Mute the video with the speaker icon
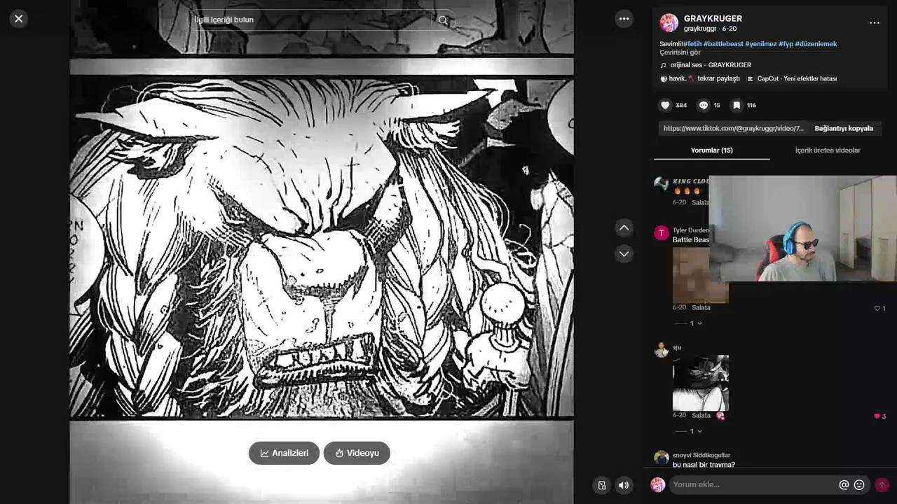Viewport: 897px width, 504px height. coord(624,485)
